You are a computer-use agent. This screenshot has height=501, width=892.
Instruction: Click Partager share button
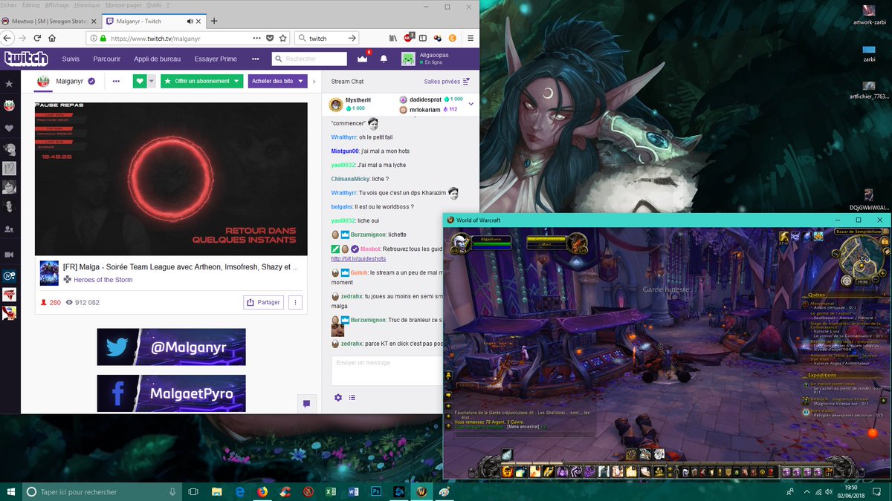point(264,302)
